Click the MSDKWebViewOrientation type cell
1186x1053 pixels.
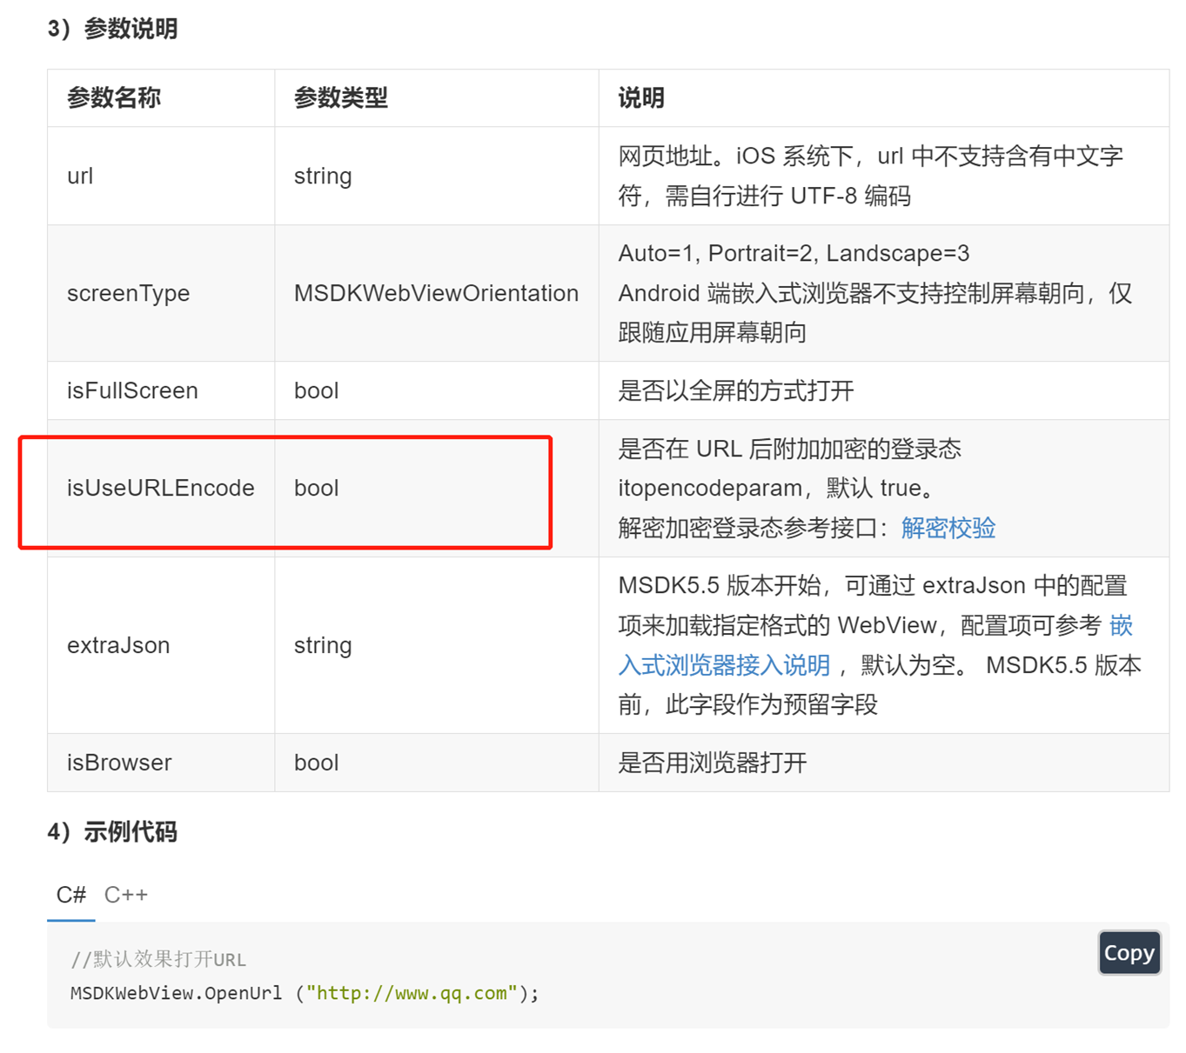(x=436, y=293)
